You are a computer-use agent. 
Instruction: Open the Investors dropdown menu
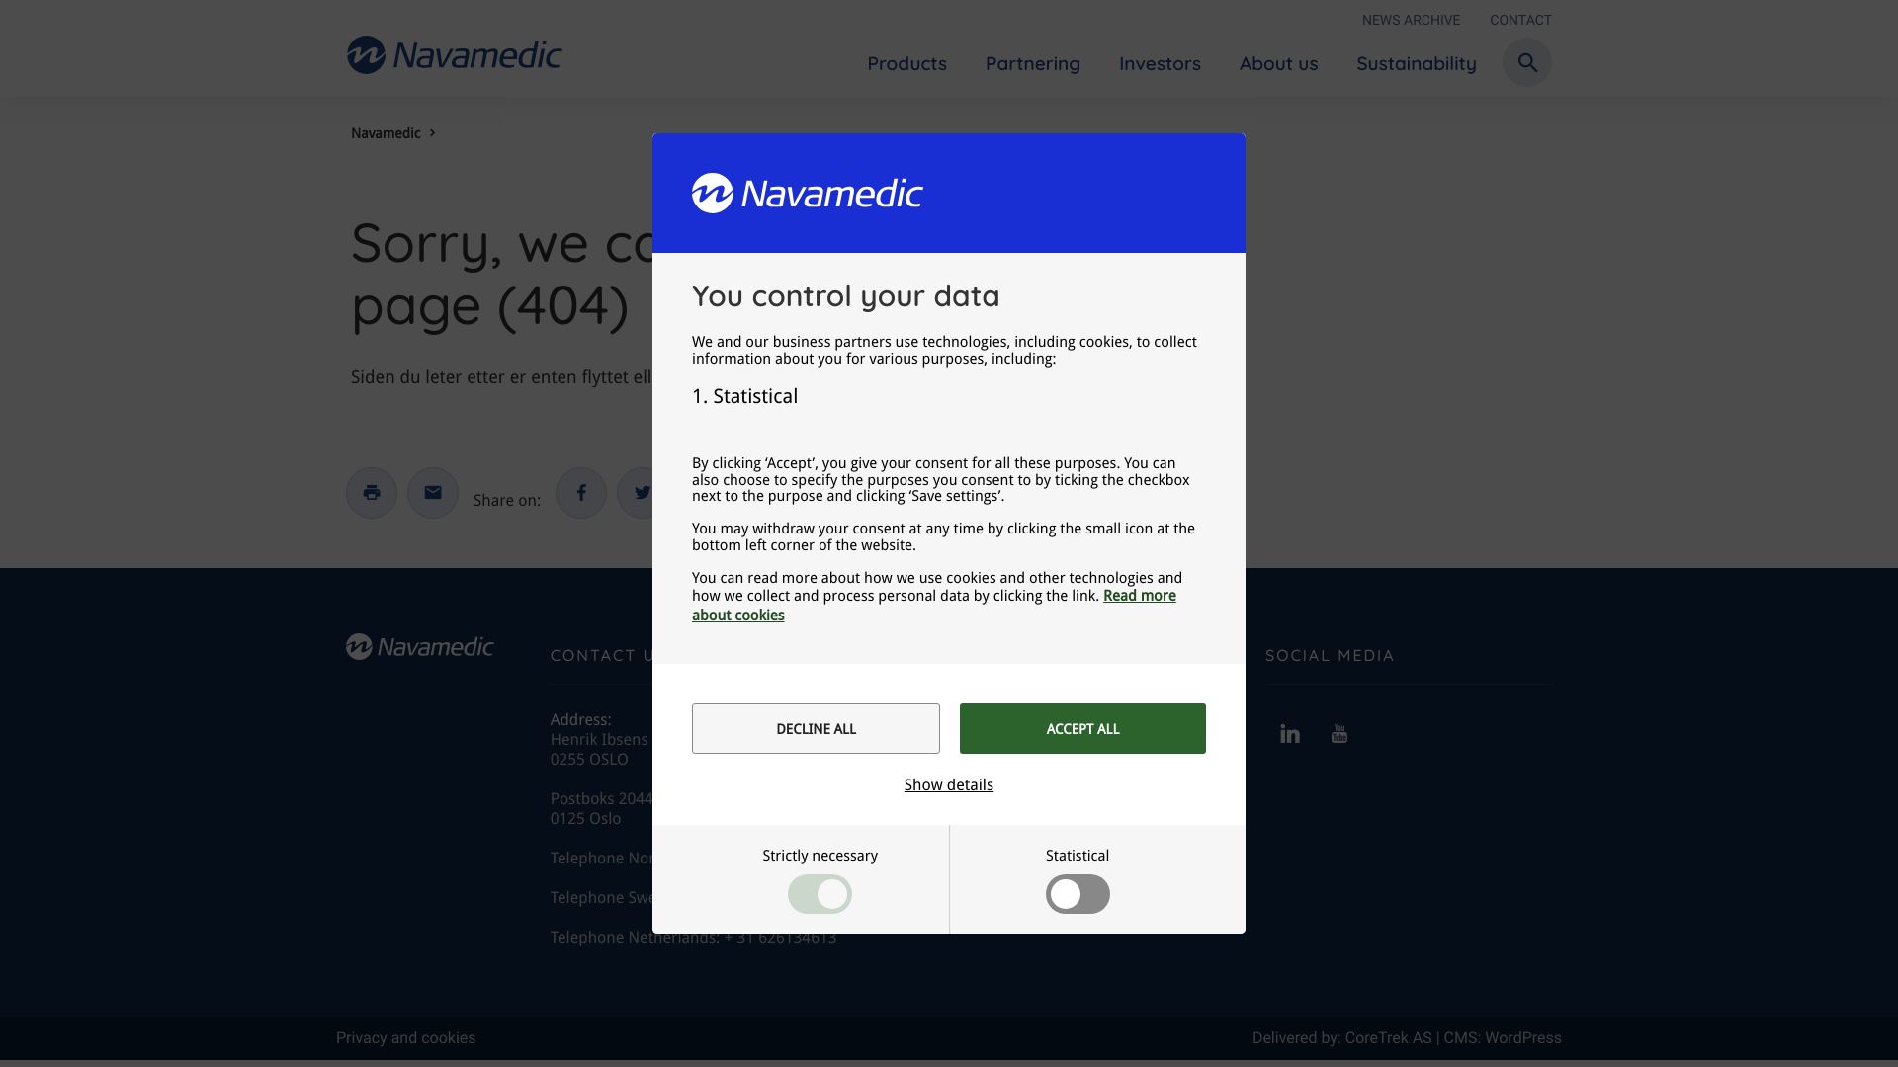(x=1161, y=61)
